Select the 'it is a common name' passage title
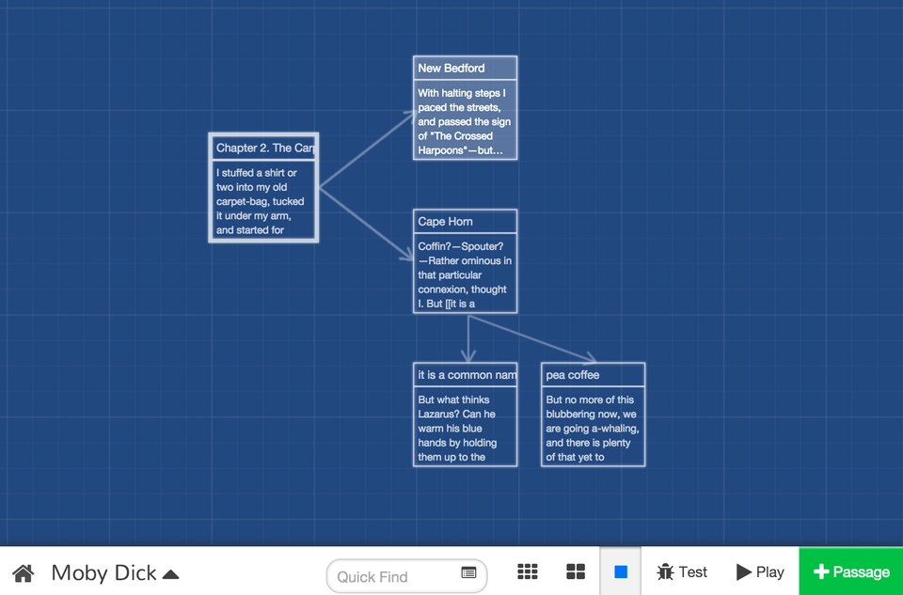The width and height of the screenshot is (903, 595). (465, 375)
